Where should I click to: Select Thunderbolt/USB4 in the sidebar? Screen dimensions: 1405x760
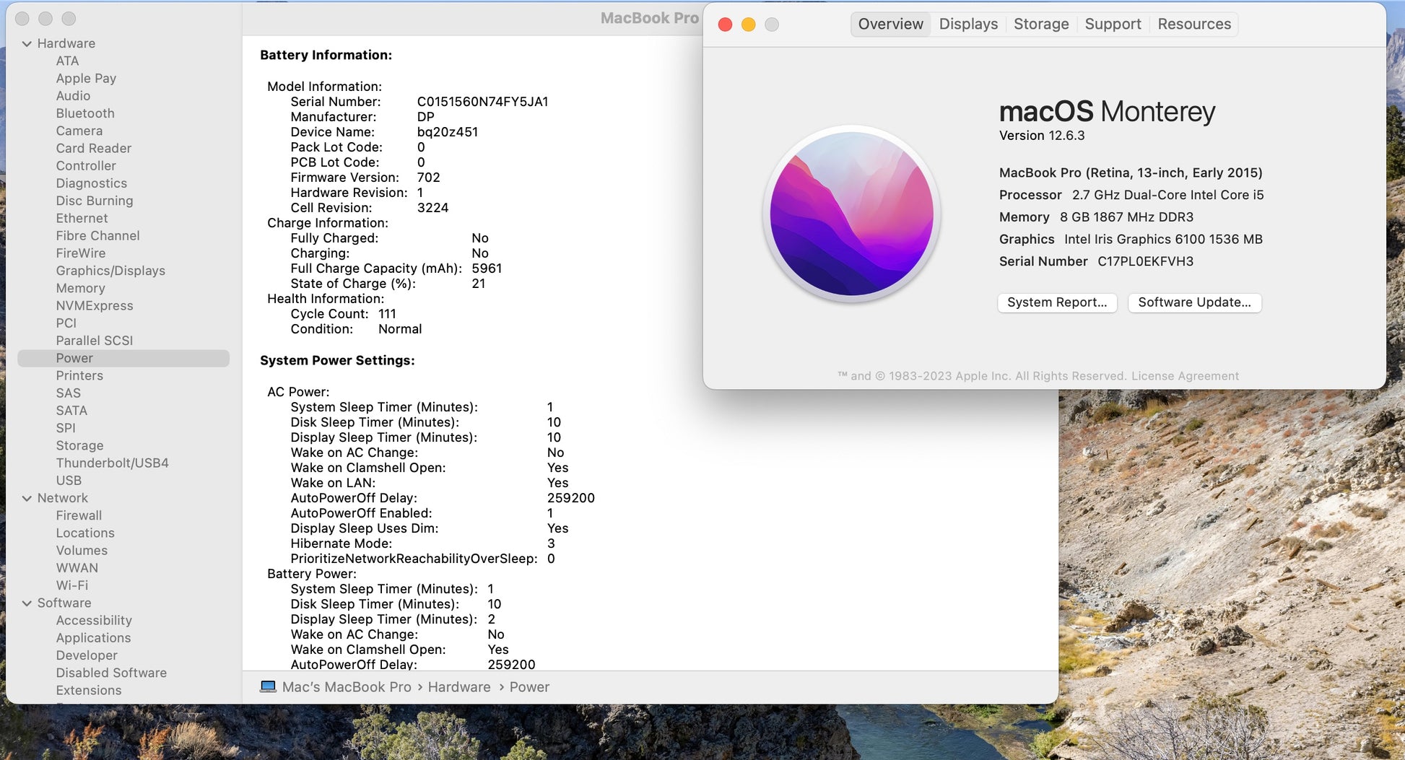(x=112, y=463)
